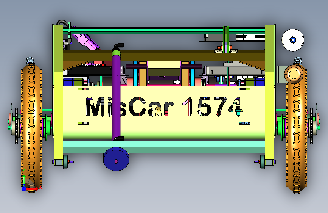Select the black elbow fitting atop the cylinder

(x=119, y=46)
